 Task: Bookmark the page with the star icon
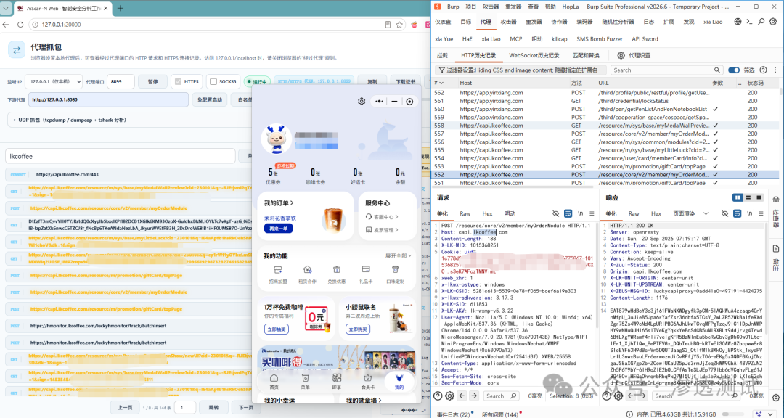click(399, 25)
